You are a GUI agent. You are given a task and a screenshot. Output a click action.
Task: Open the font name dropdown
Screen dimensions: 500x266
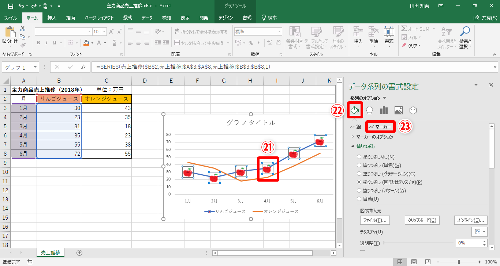tap(89, 32)
